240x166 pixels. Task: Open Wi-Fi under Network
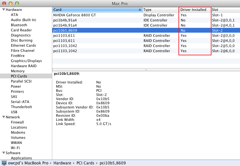[15, 148]
